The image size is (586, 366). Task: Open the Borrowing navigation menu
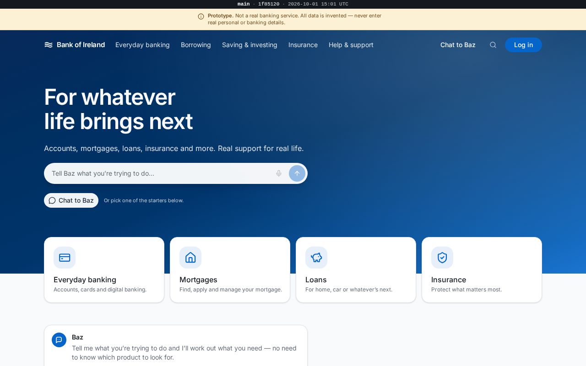click(x=196, y=45)
